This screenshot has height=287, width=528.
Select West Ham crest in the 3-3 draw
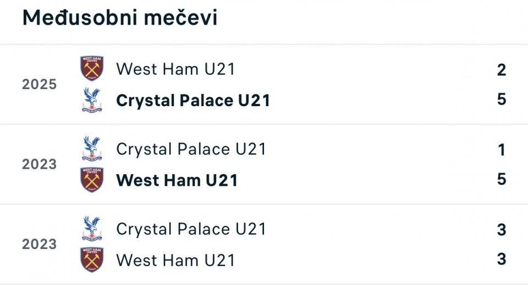click(92, 260)
